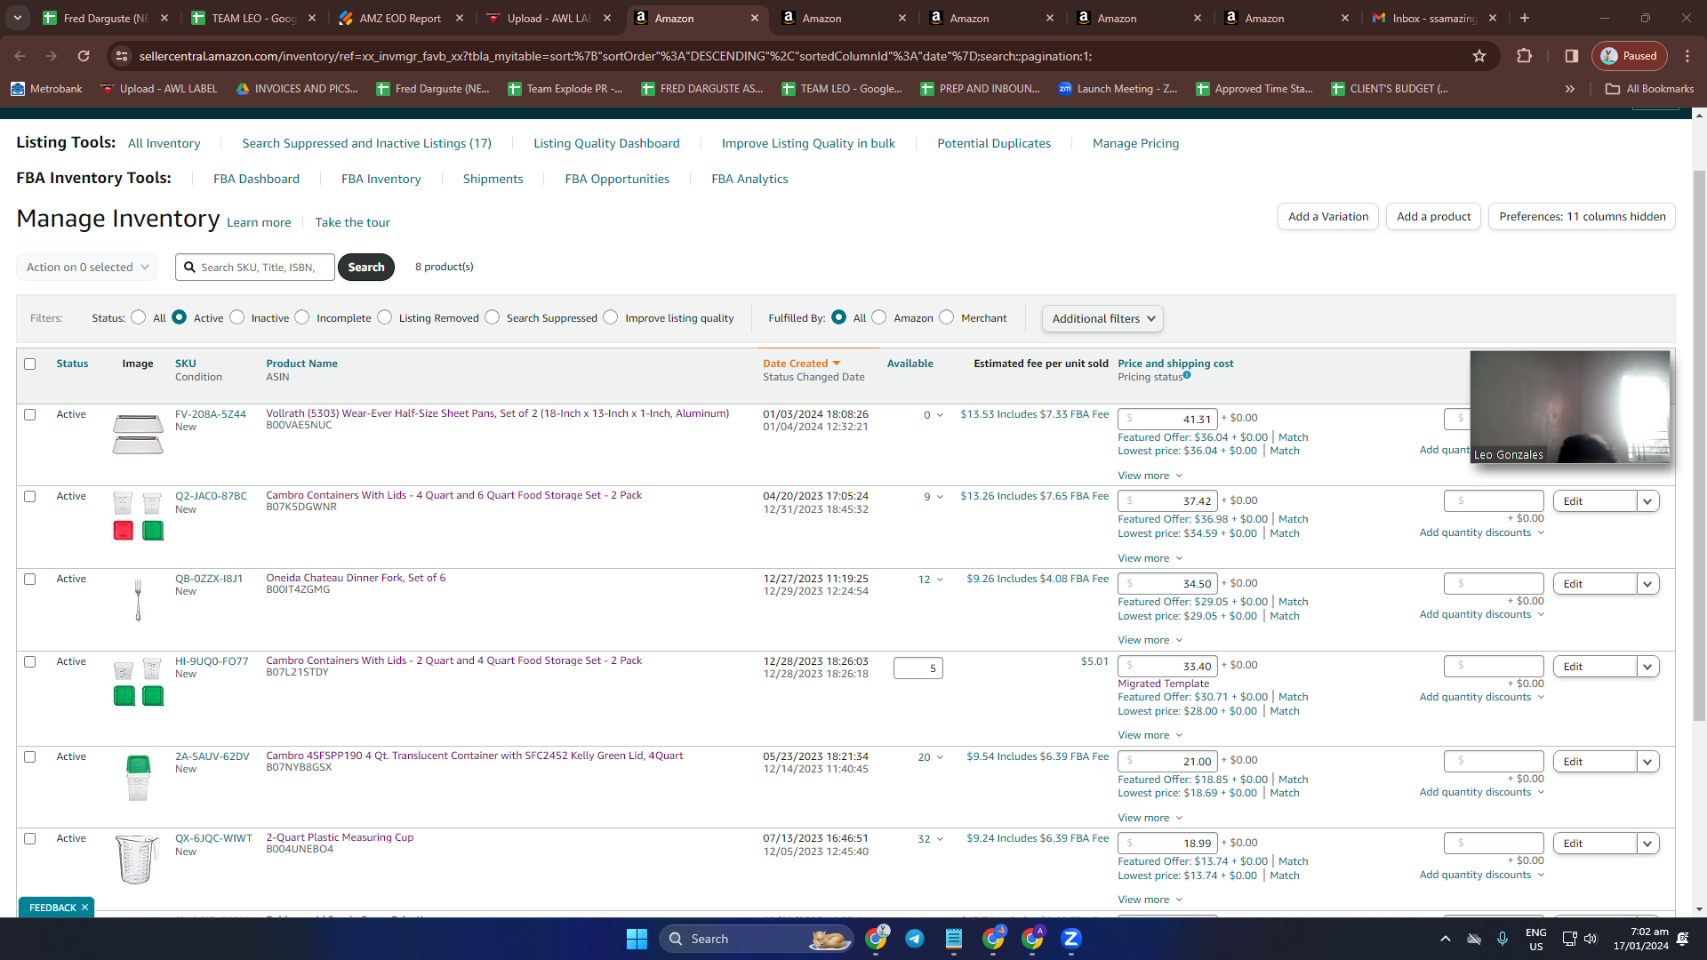1707x960 pixels.
Task: Click the Pricing status info icon
Action: [x=1187, y=375]
